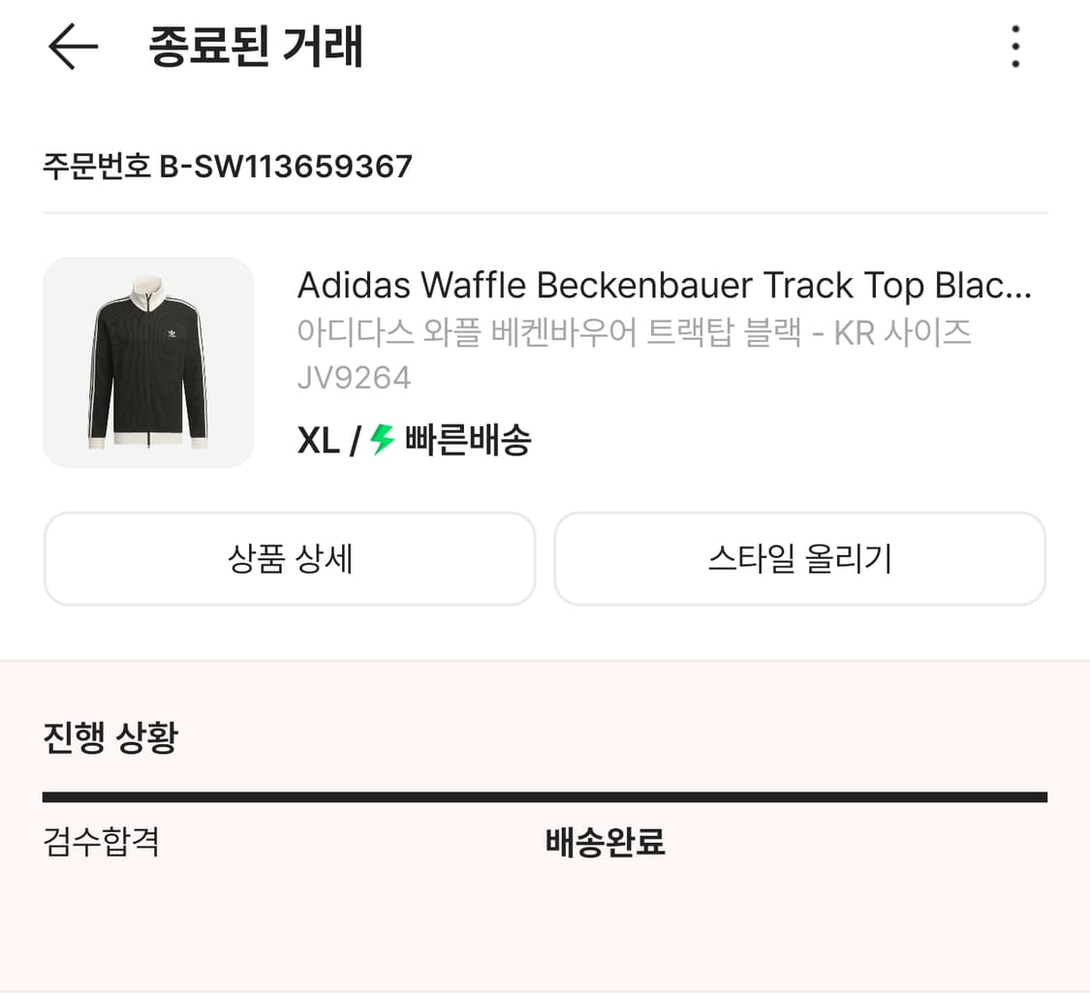
Task: Click the product title Adidas Waffle Beckenbauer
Action: pos(664,285)
